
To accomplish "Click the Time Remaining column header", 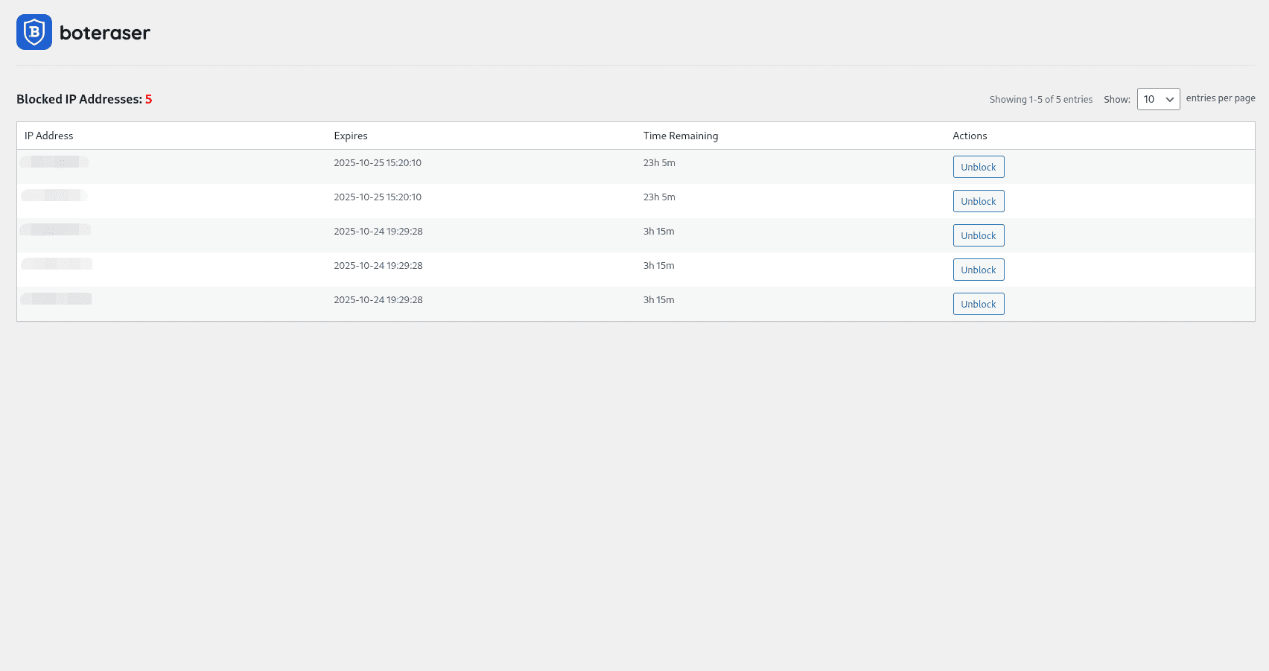I will tap(681, 136).
